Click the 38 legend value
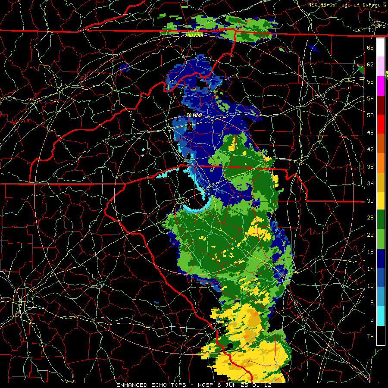The image size is (388, 388). click(x=370, y=166)
